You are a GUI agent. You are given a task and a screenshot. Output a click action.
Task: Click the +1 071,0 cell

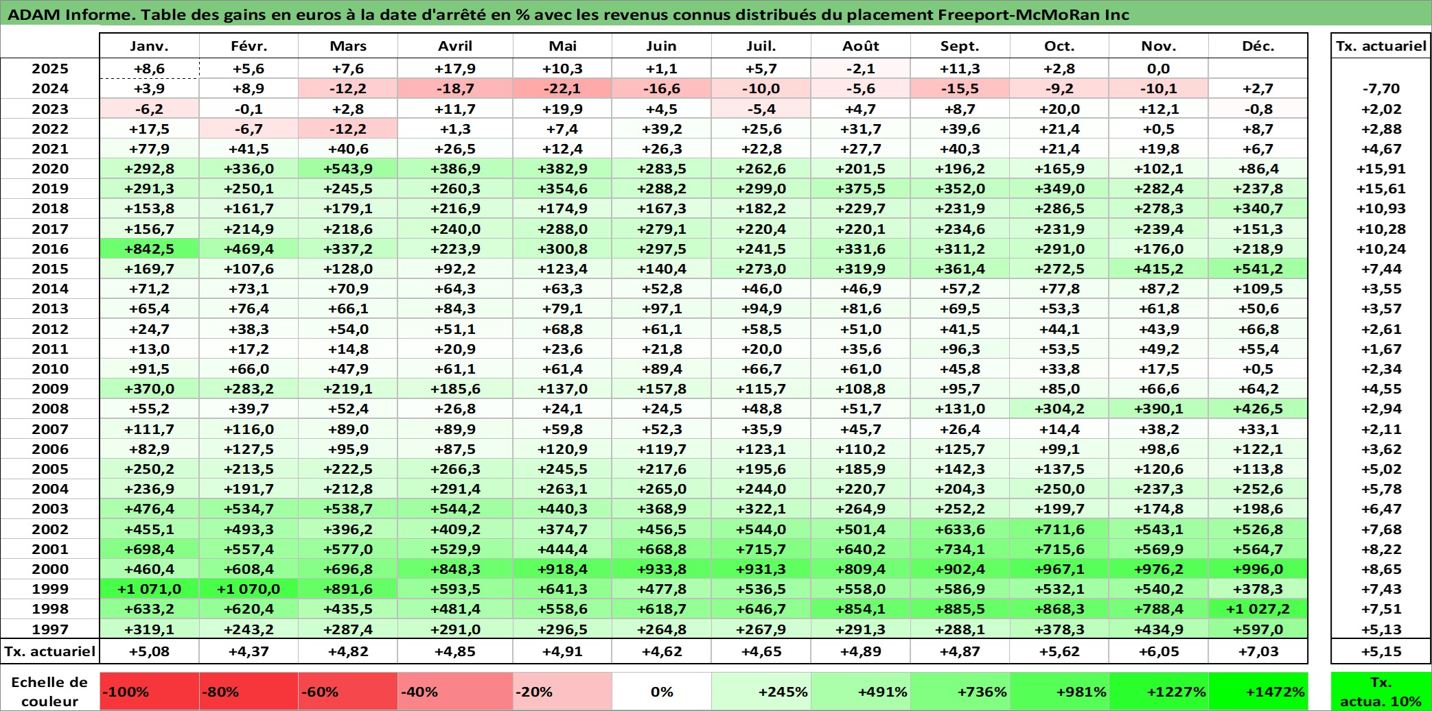tap(149, 589)
